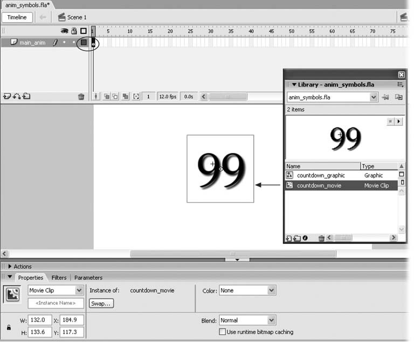Enable Use runtime bitmap caching checkbox
The width and height of the screenshot is (414, 342).
(x=222, y=332)
